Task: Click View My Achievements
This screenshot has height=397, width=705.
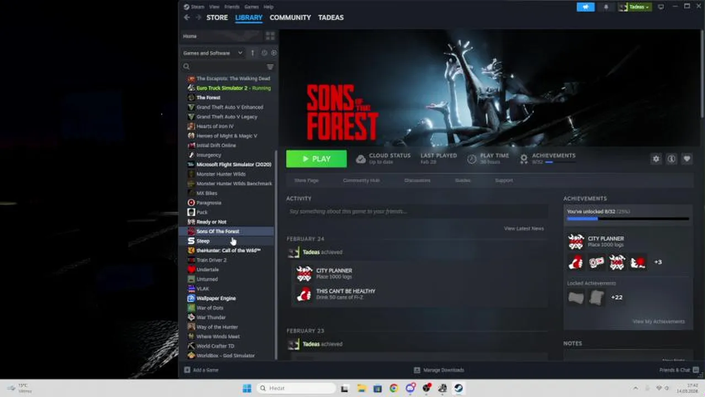Action: click(x=659, y=321)
